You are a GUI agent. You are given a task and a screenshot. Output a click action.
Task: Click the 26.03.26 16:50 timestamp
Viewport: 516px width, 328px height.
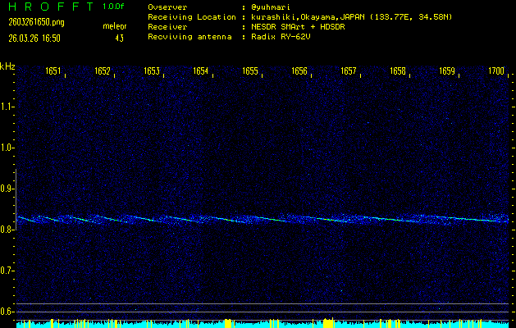pyautogui.click(x=34, y=38)
